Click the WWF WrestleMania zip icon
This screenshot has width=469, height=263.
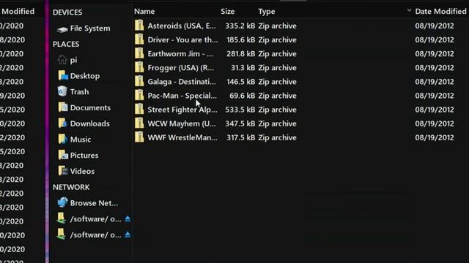coord(139,137)
